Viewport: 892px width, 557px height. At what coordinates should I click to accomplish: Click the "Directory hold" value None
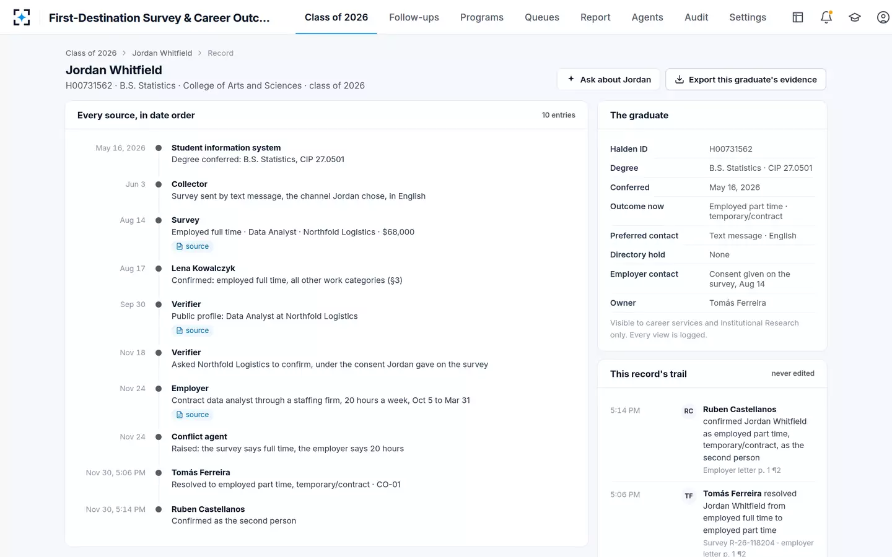[x=719, y=255]
